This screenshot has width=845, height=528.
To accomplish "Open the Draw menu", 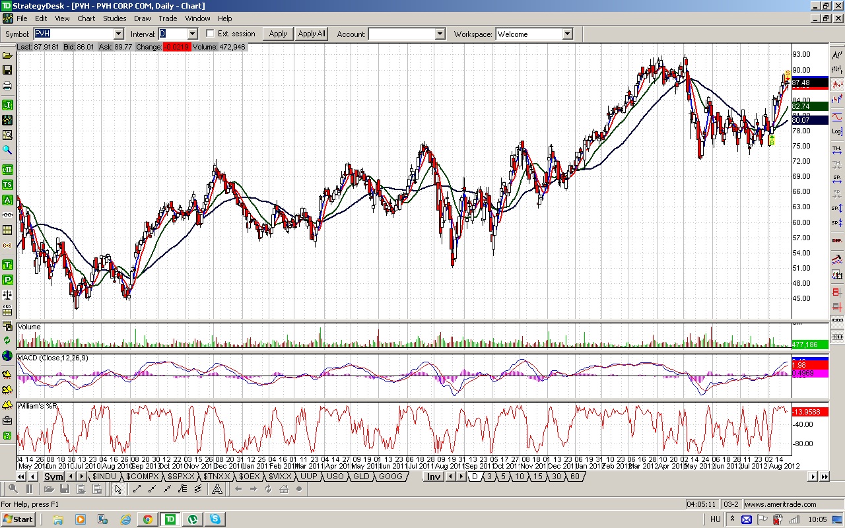I will point(143,18).
